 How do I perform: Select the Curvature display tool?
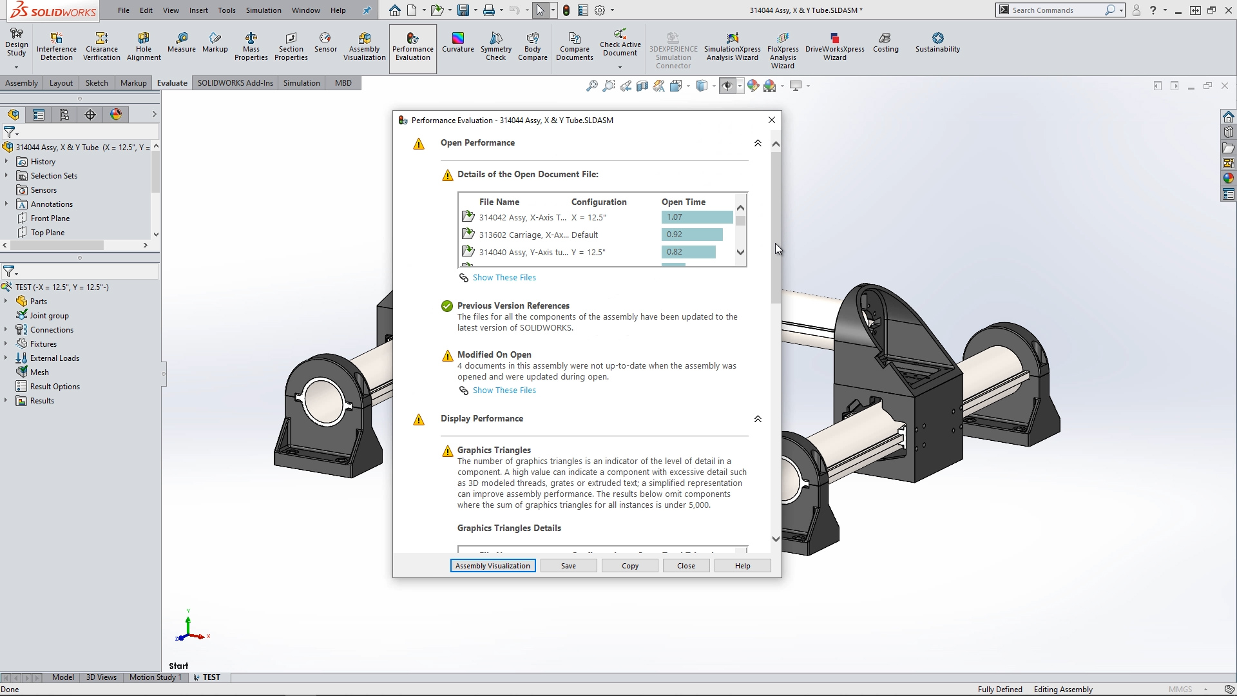458,43
